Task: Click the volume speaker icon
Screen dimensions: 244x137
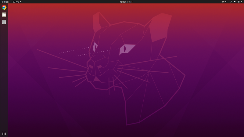Action: pyautogui.click(x=235, y=2)
